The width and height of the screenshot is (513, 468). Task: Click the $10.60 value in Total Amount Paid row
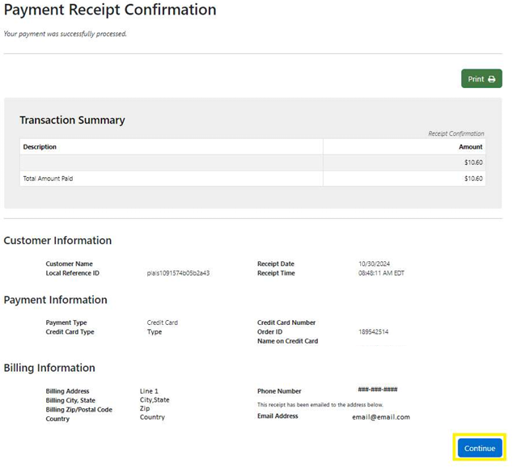pos(473,179)
